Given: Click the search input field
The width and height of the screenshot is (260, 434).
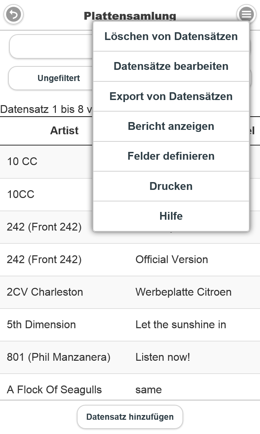Looking at the screenshot, I should coord(51,46).
